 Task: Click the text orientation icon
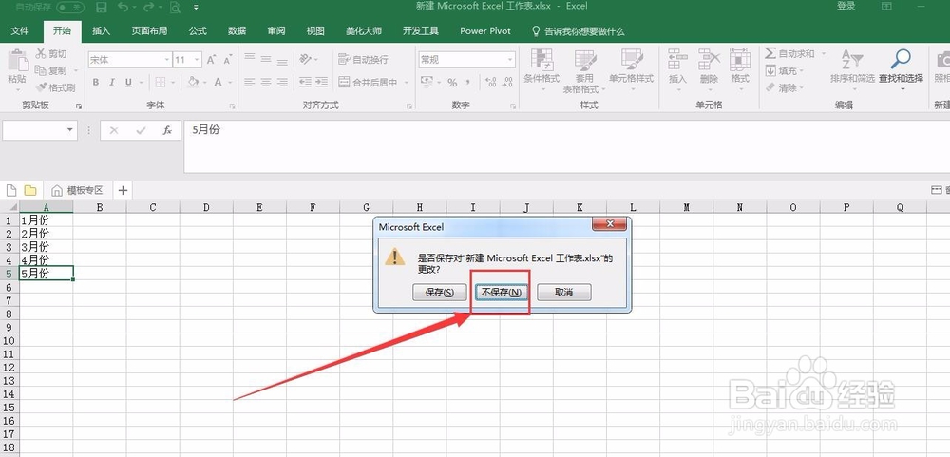click(305, 59)
